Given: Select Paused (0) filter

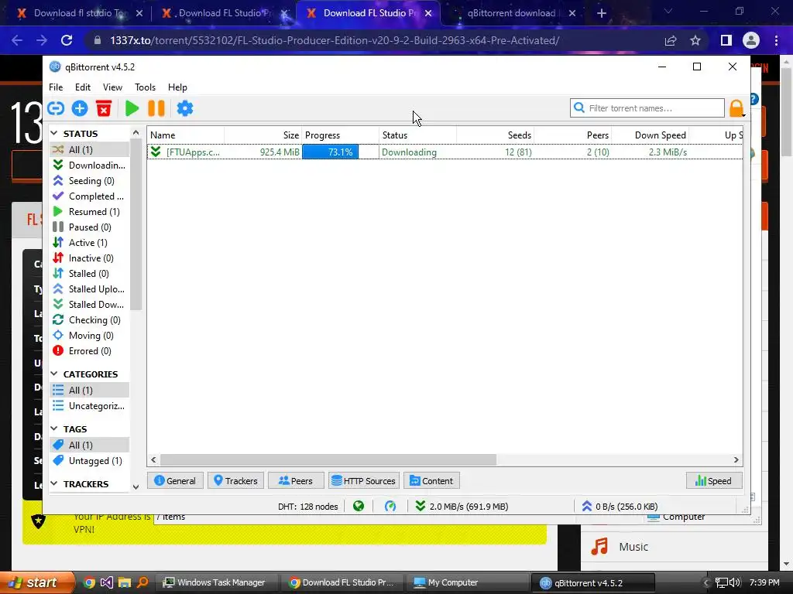Looking at the screenshot, I should pyautogui.click(x=90, y=227).
